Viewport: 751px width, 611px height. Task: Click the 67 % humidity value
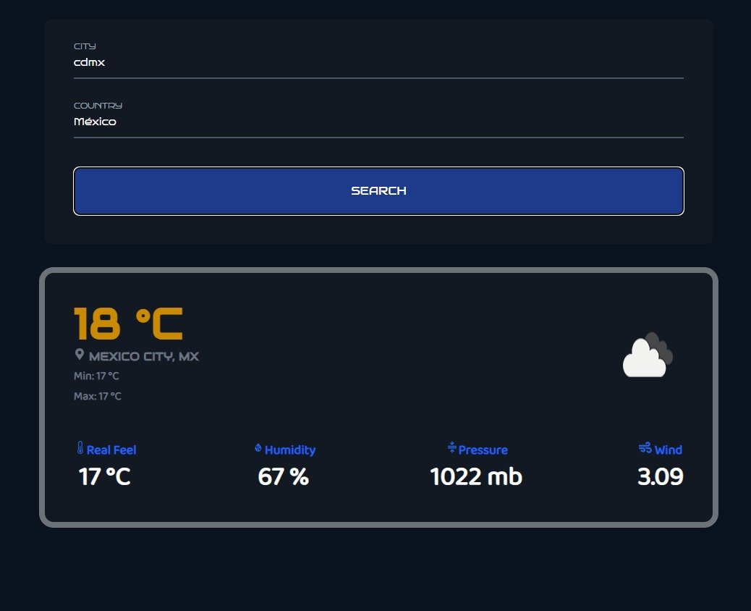tap(283, 477)
